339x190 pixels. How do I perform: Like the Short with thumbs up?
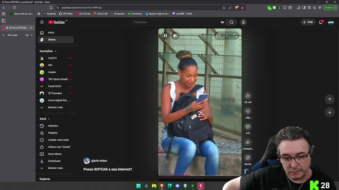pos(248,96)
